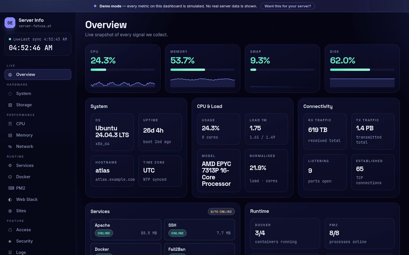The width and height of the screenshot is (409, 255).
Task: Click the Sites globe icon in sidebar
Action: click(10, 211)
